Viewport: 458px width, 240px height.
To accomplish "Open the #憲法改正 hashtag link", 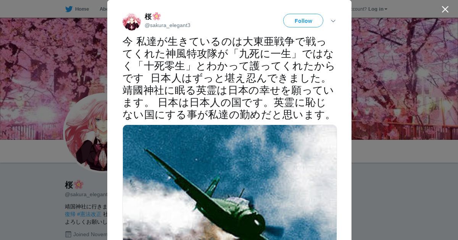I will 89,214.
